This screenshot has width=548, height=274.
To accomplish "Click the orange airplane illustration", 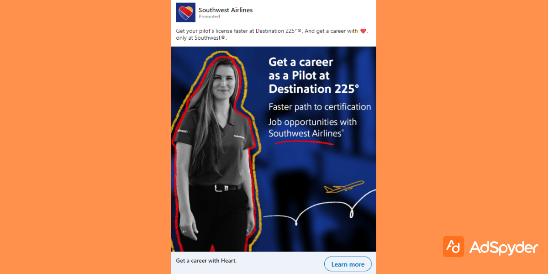I will (344, 187).
